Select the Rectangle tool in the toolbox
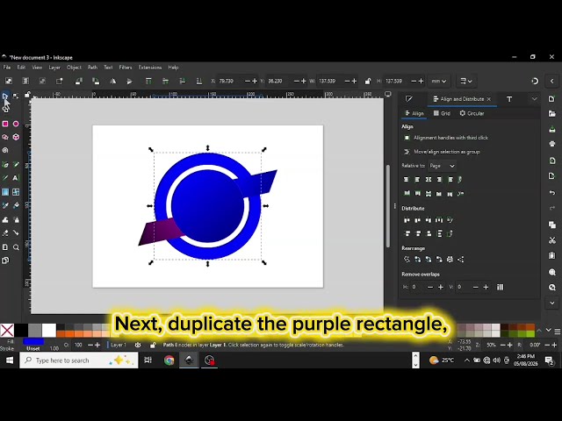This screenshot has height=421, width=562. (5, 124)
